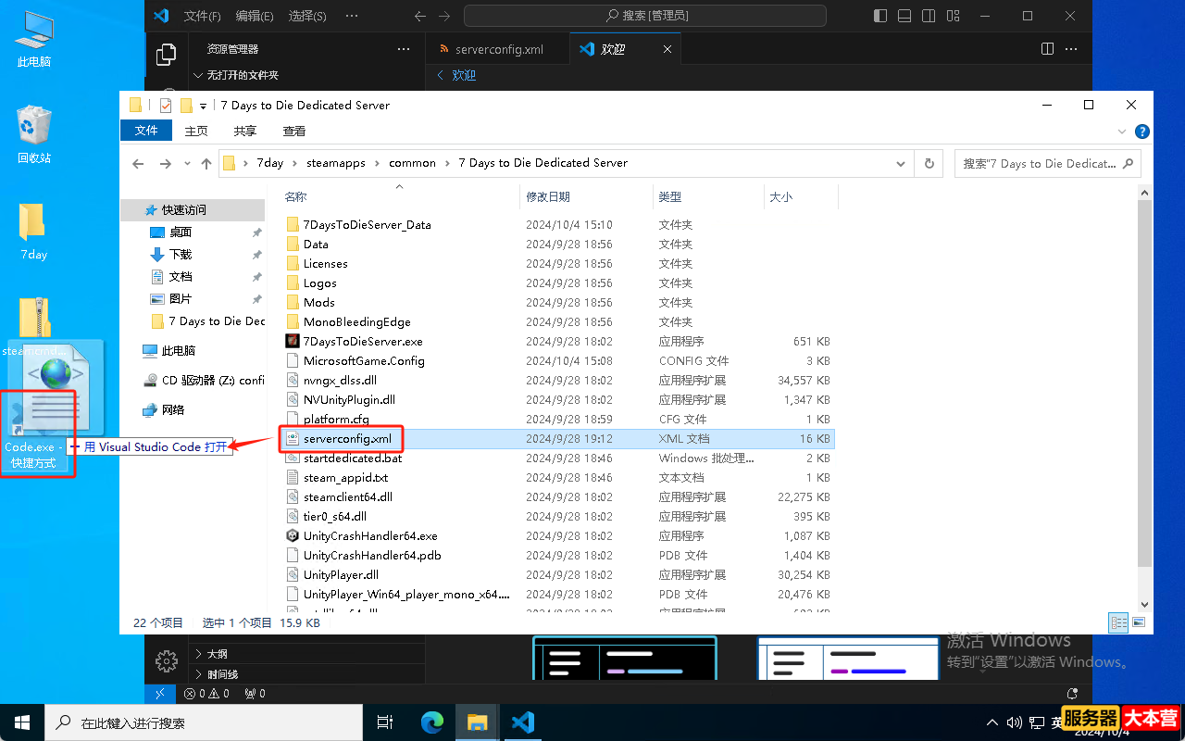Image resolution: width=1185 pixels, height=741 pixels.
Task: Open the 编辑(E) menu in VS Code
Action: tap(255, 16)
